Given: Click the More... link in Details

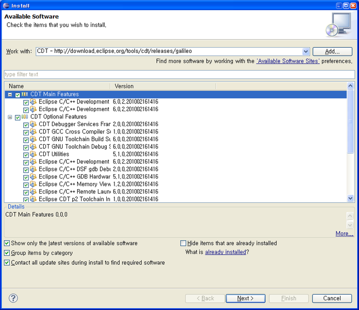Looking at the screenshot, I should tap(344, 233).
